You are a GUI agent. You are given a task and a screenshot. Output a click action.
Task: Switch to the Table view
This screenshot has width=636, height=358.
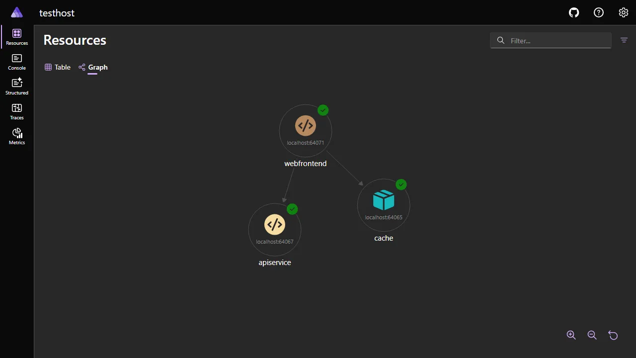click(x=57, y=67)
